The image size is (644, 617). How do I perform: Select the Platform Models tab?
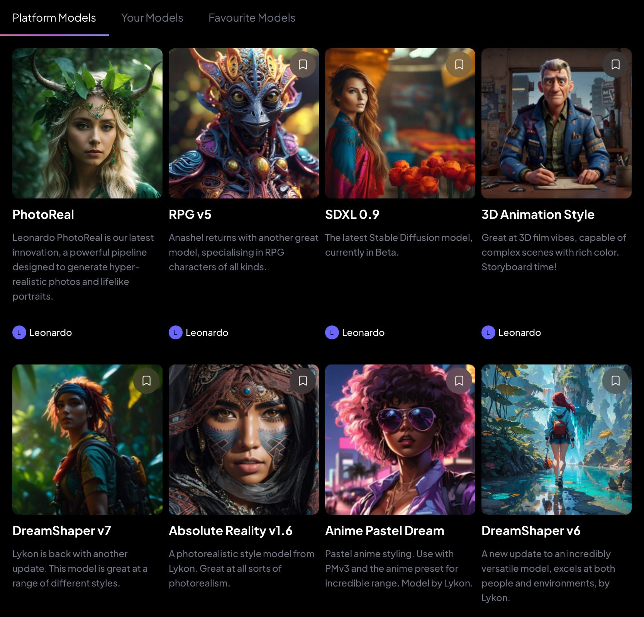click(54, 18)
